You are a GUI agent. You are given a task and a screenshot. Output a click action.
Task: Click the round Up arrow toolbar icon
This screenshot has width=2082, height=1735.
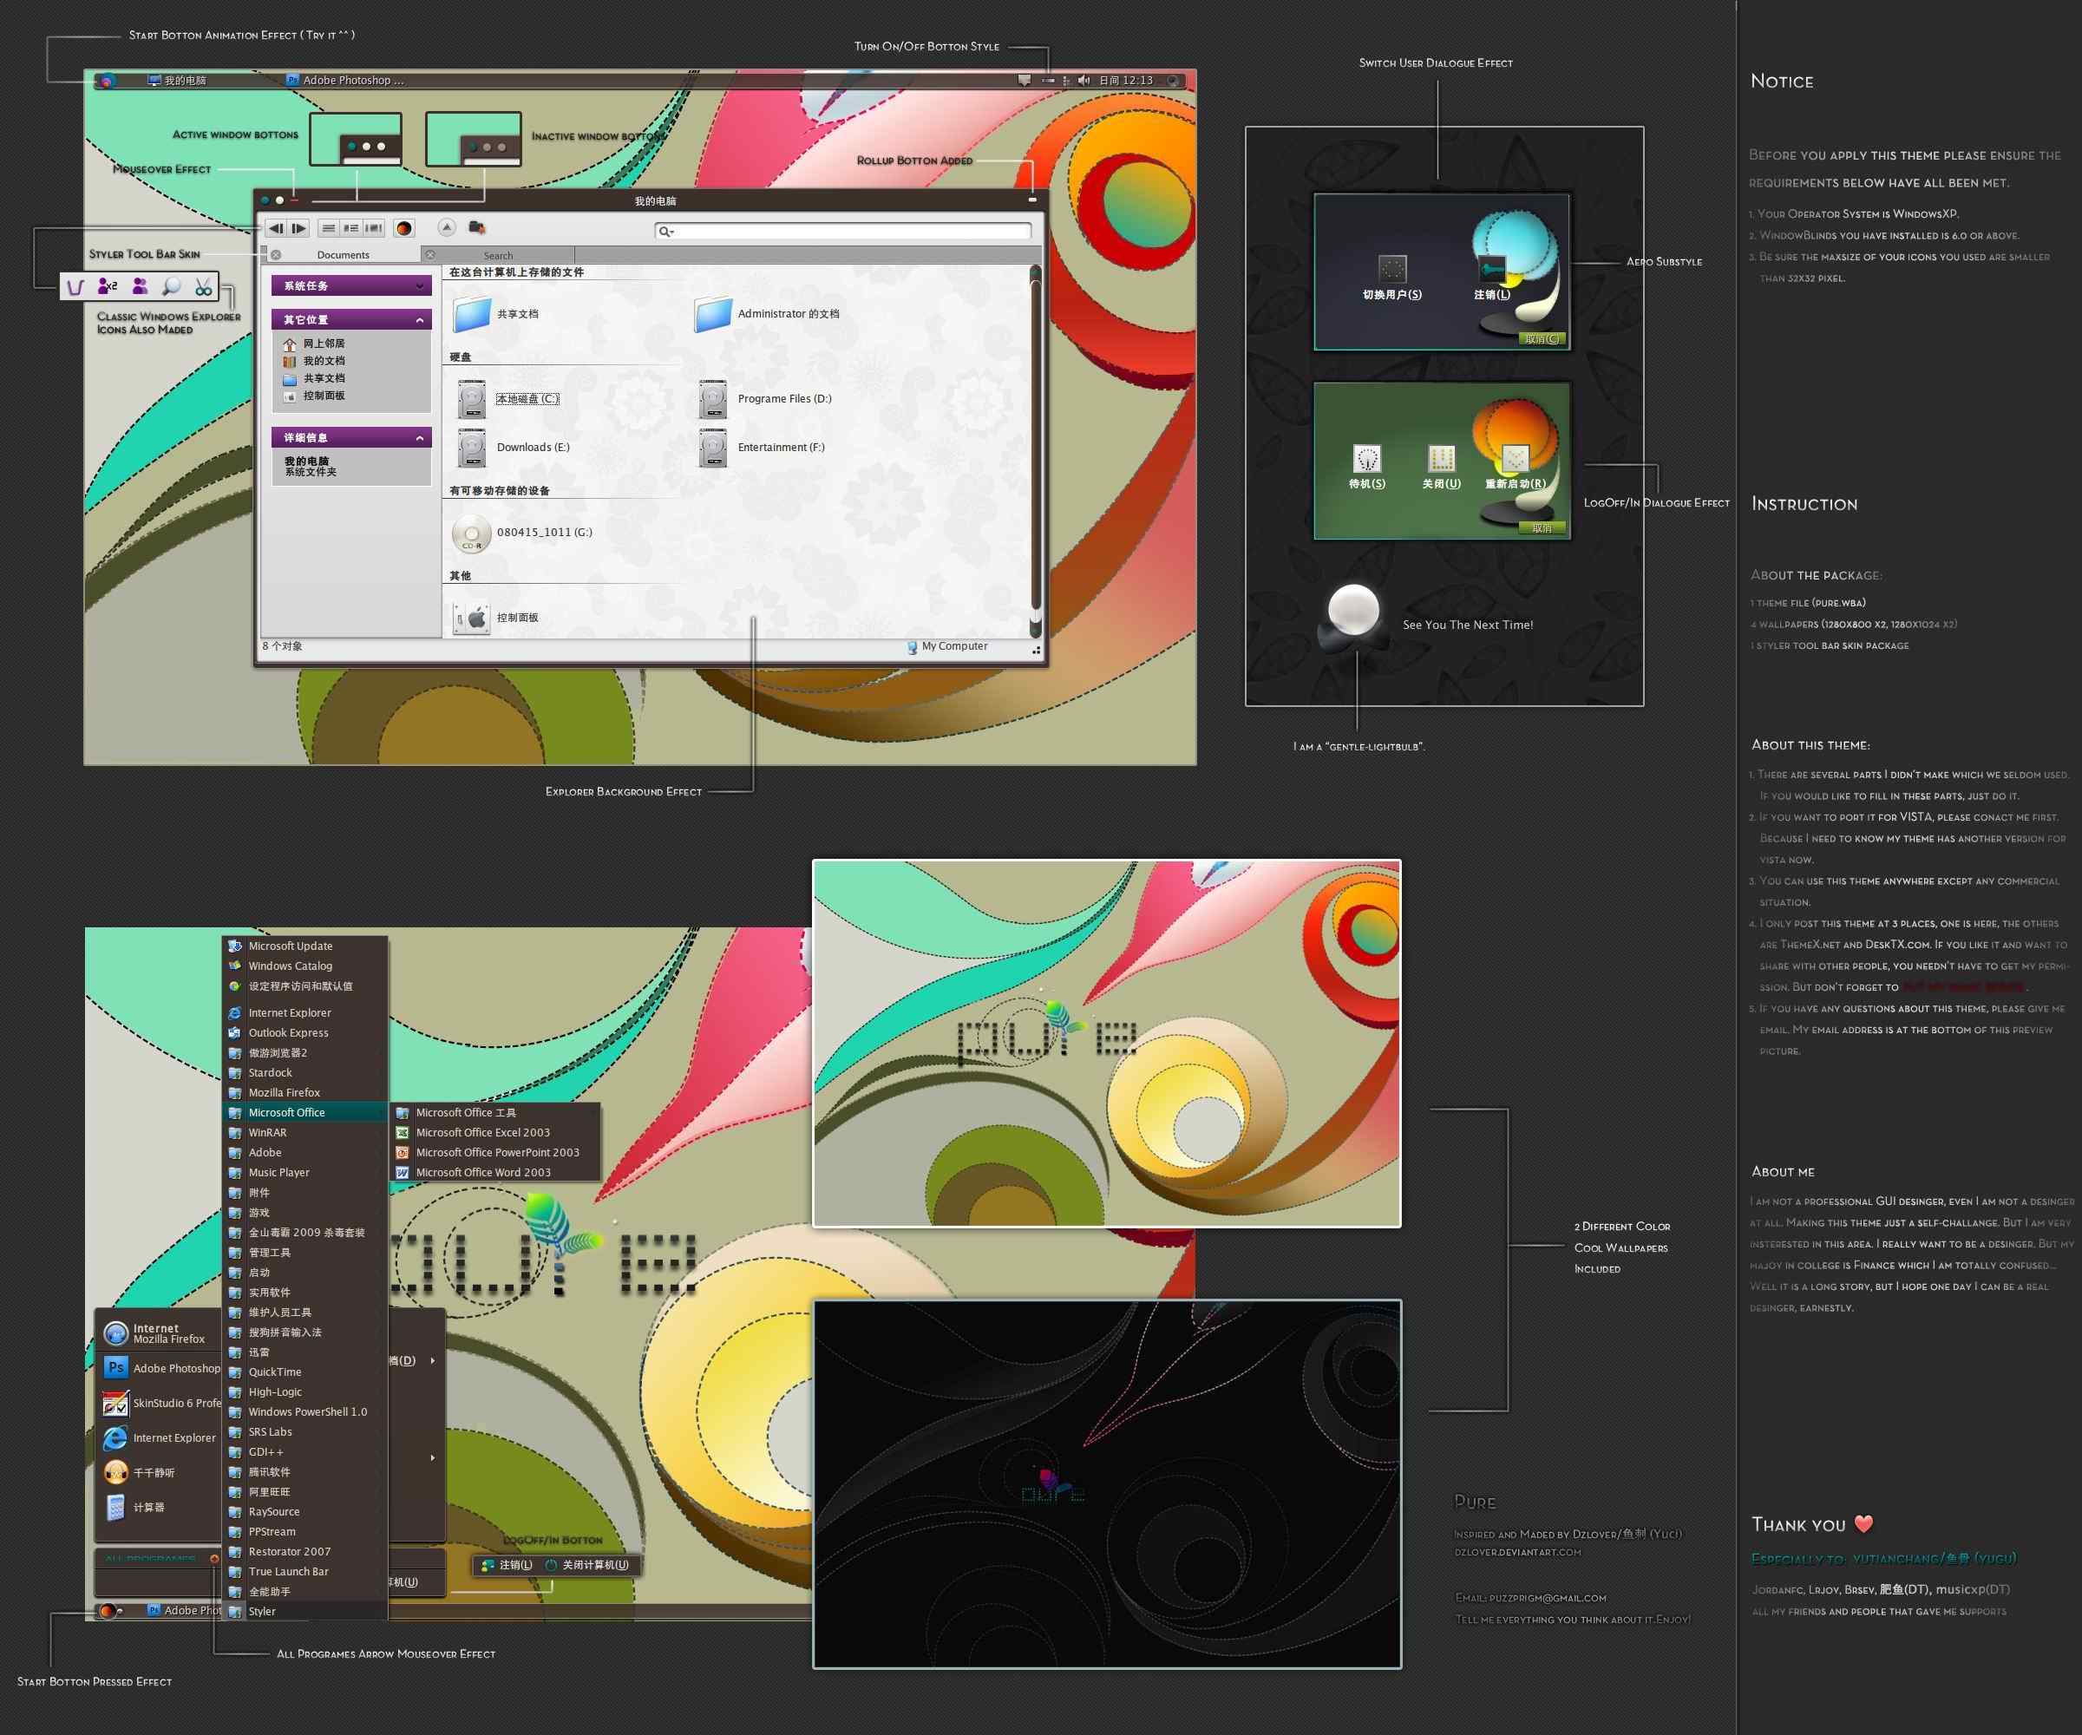tap(446, 228)
